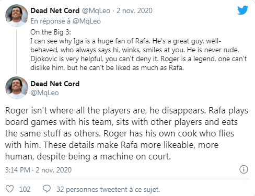Click the Twitter bird logo
This screenshot has width=255, height=196.
242,10
